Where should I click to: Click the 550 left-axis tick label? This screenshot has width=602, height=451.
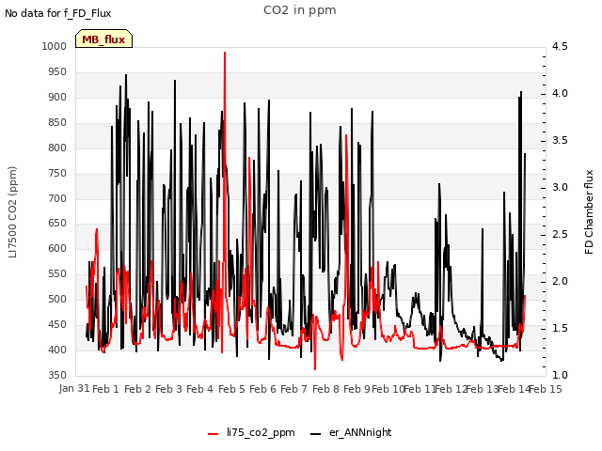point(57,273)
